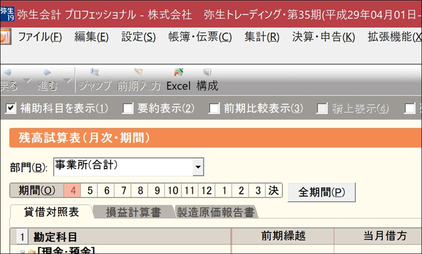Click the 前期繰越 column header
Image resolution: width=422 pixels, height=254 pixels.
(283, 236)
